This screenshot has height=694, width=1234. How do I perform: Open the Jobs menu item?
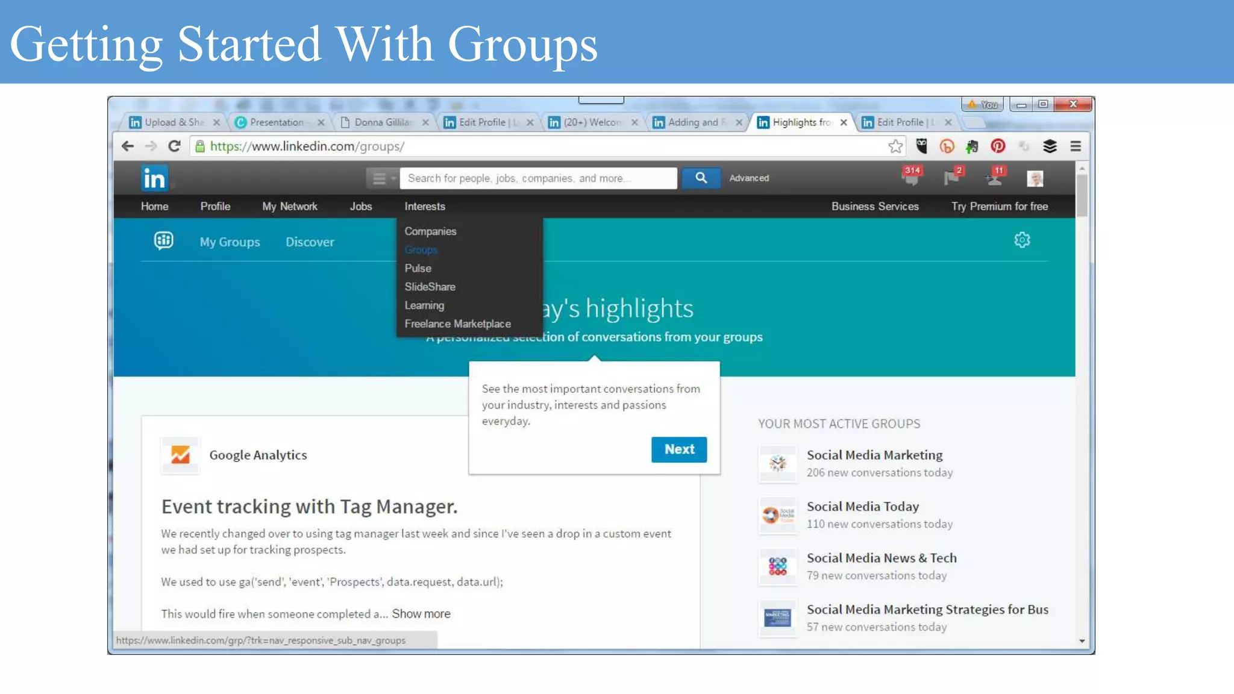click(x=361, y=206)
